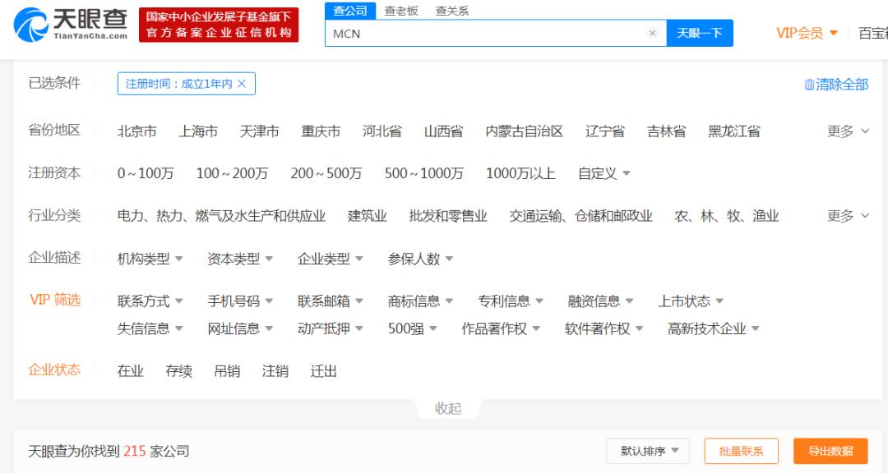Open 500强 filter dropdown
888x473 pixels.
coord(412,328)
